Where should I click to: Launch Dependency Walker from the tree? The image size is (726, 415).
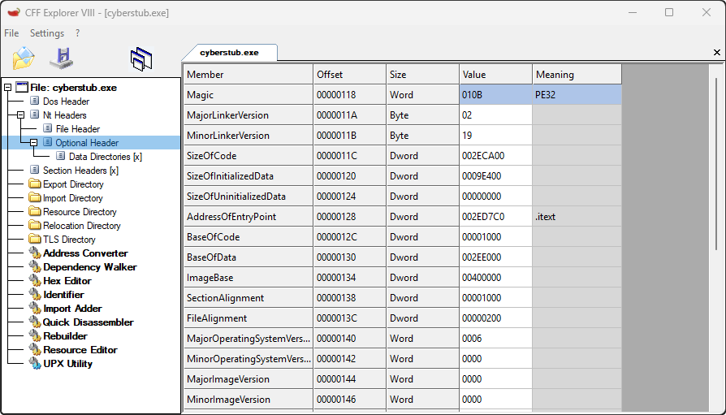tap(89, 267)
